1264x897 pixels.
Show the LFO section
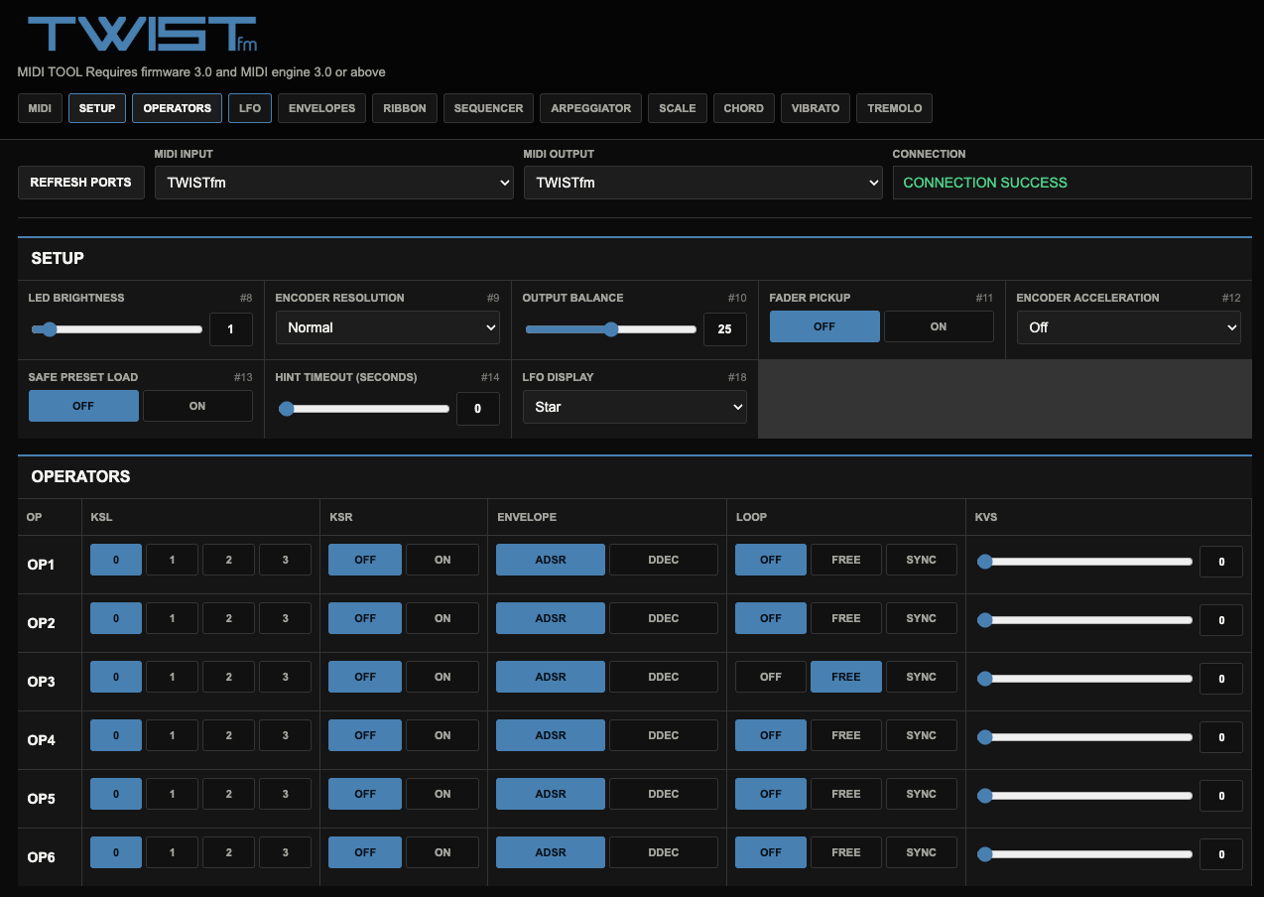click(x=250, y=108)
